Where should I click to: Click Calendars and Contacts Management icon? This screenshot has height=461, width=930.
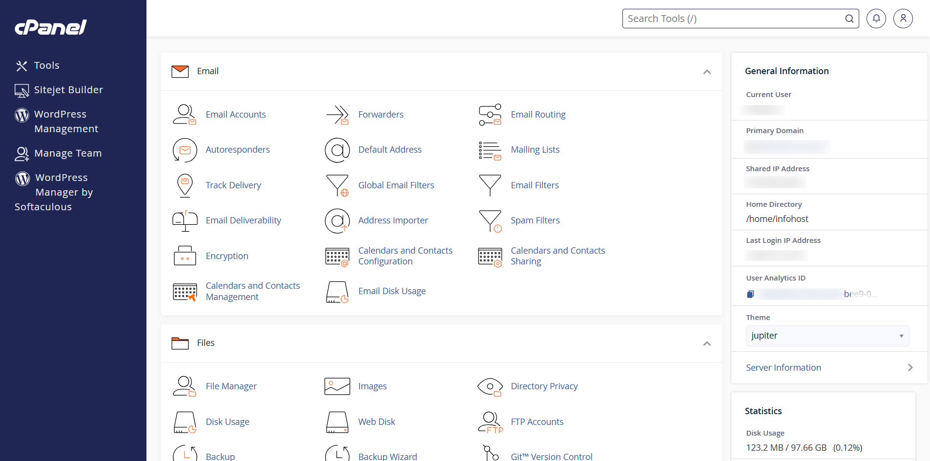click(x=185, y=292)
